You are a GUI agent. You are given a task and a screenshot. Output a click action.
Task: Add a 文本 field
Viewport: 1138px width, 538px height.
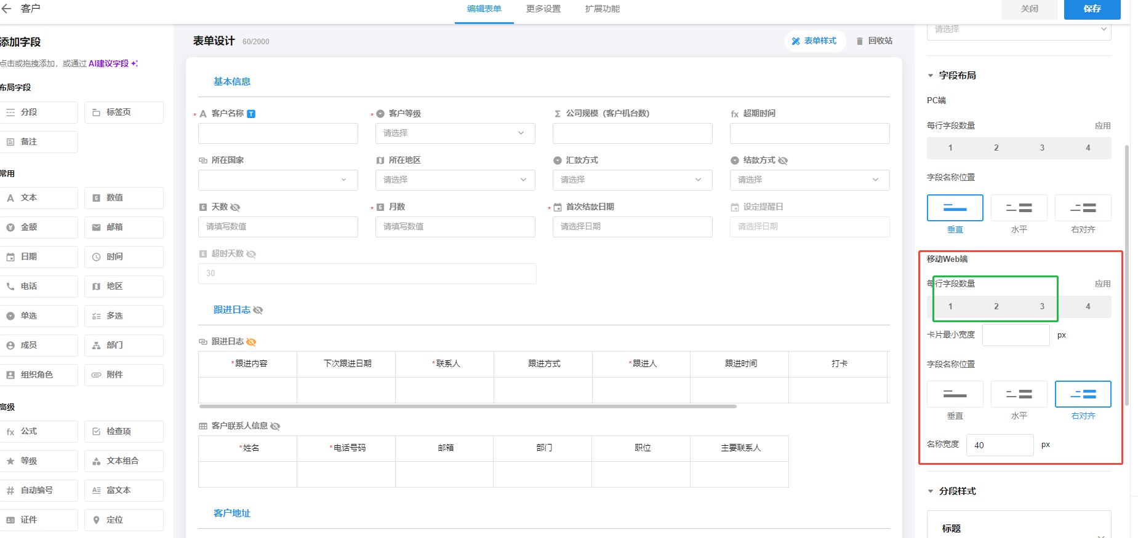coord(38,198)
